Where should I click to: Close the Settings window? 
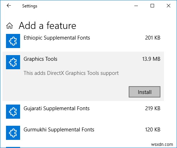point(169,6)
